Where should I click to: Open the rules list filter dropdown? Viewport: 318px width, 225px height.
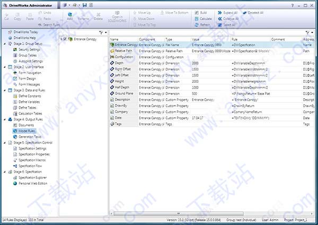tap(312, 32)
